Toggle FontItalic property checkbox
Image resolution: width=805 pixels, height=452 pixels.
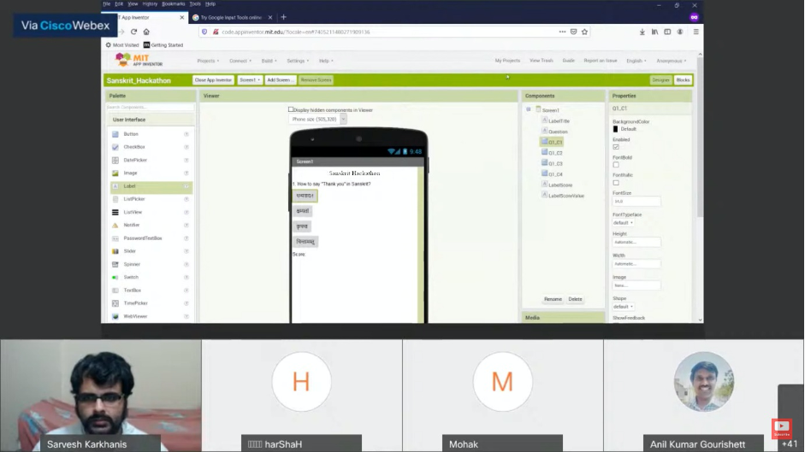point(616,183)
